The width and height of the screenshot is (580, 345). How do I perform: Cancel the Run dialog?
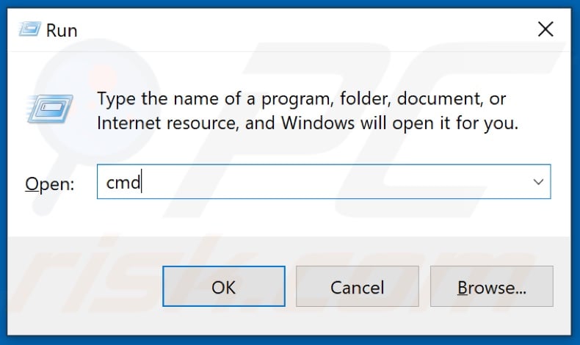pyautogui.click(x=358, y=286)
